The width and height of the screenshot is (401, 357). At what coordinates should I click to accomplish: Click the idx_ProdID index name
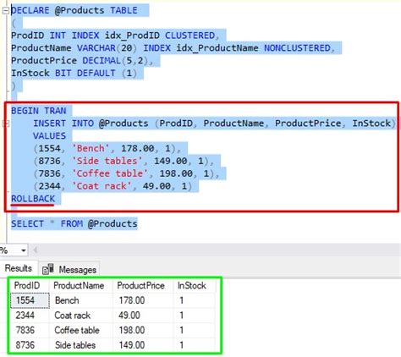tap(132, 36)
